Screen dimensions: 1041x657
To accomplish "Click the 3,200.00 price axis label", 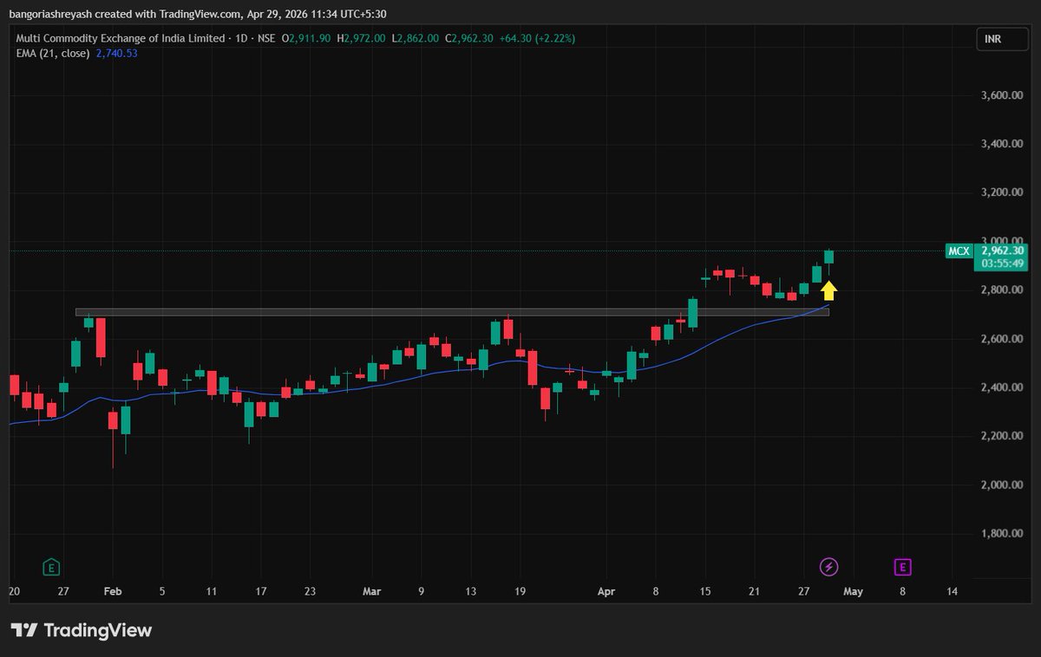I will [x=1003, y=192].
